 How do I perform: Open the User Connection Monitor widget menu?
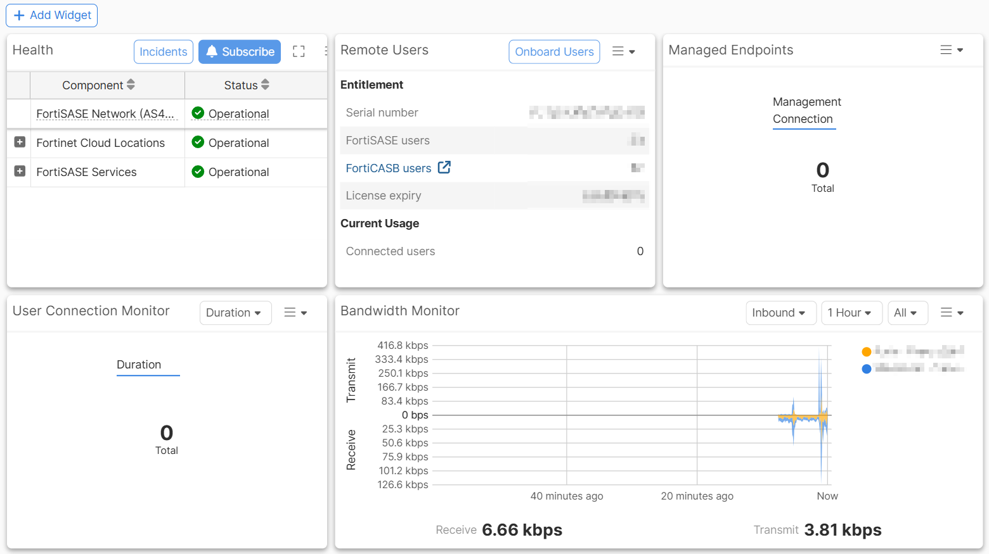pyautogui.click(x=295, y=313)
